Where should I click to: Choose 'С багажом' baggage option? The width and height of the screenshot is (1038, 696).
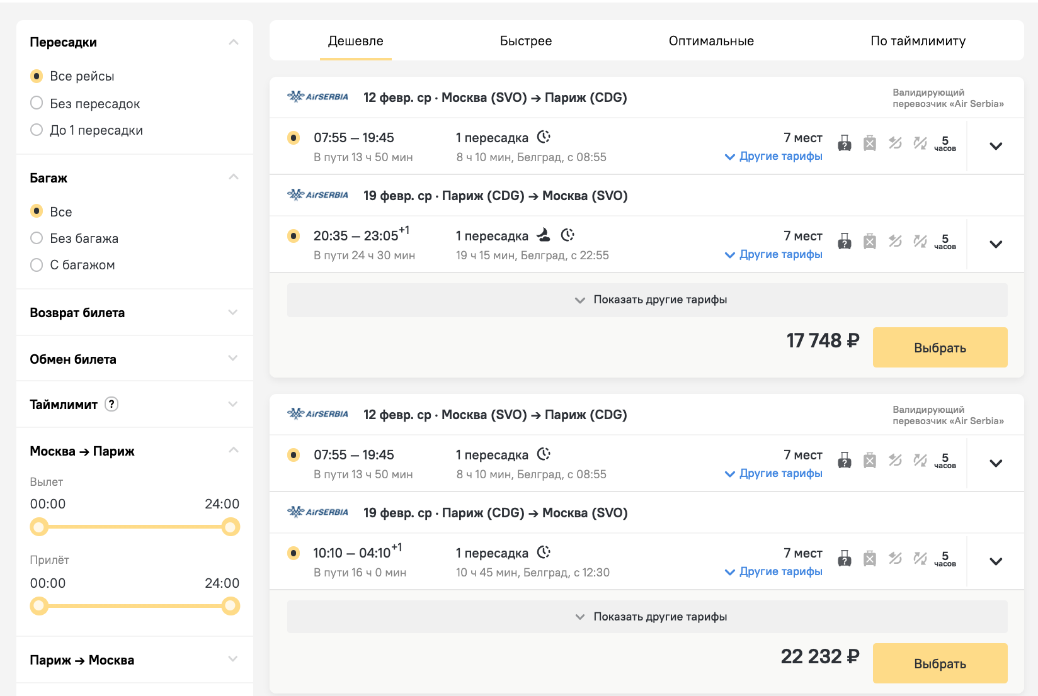coord(37,265)
